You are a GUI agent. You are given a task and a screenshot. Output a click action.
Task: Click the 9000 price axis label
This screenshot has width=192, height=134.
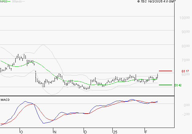tap(186, 32)
